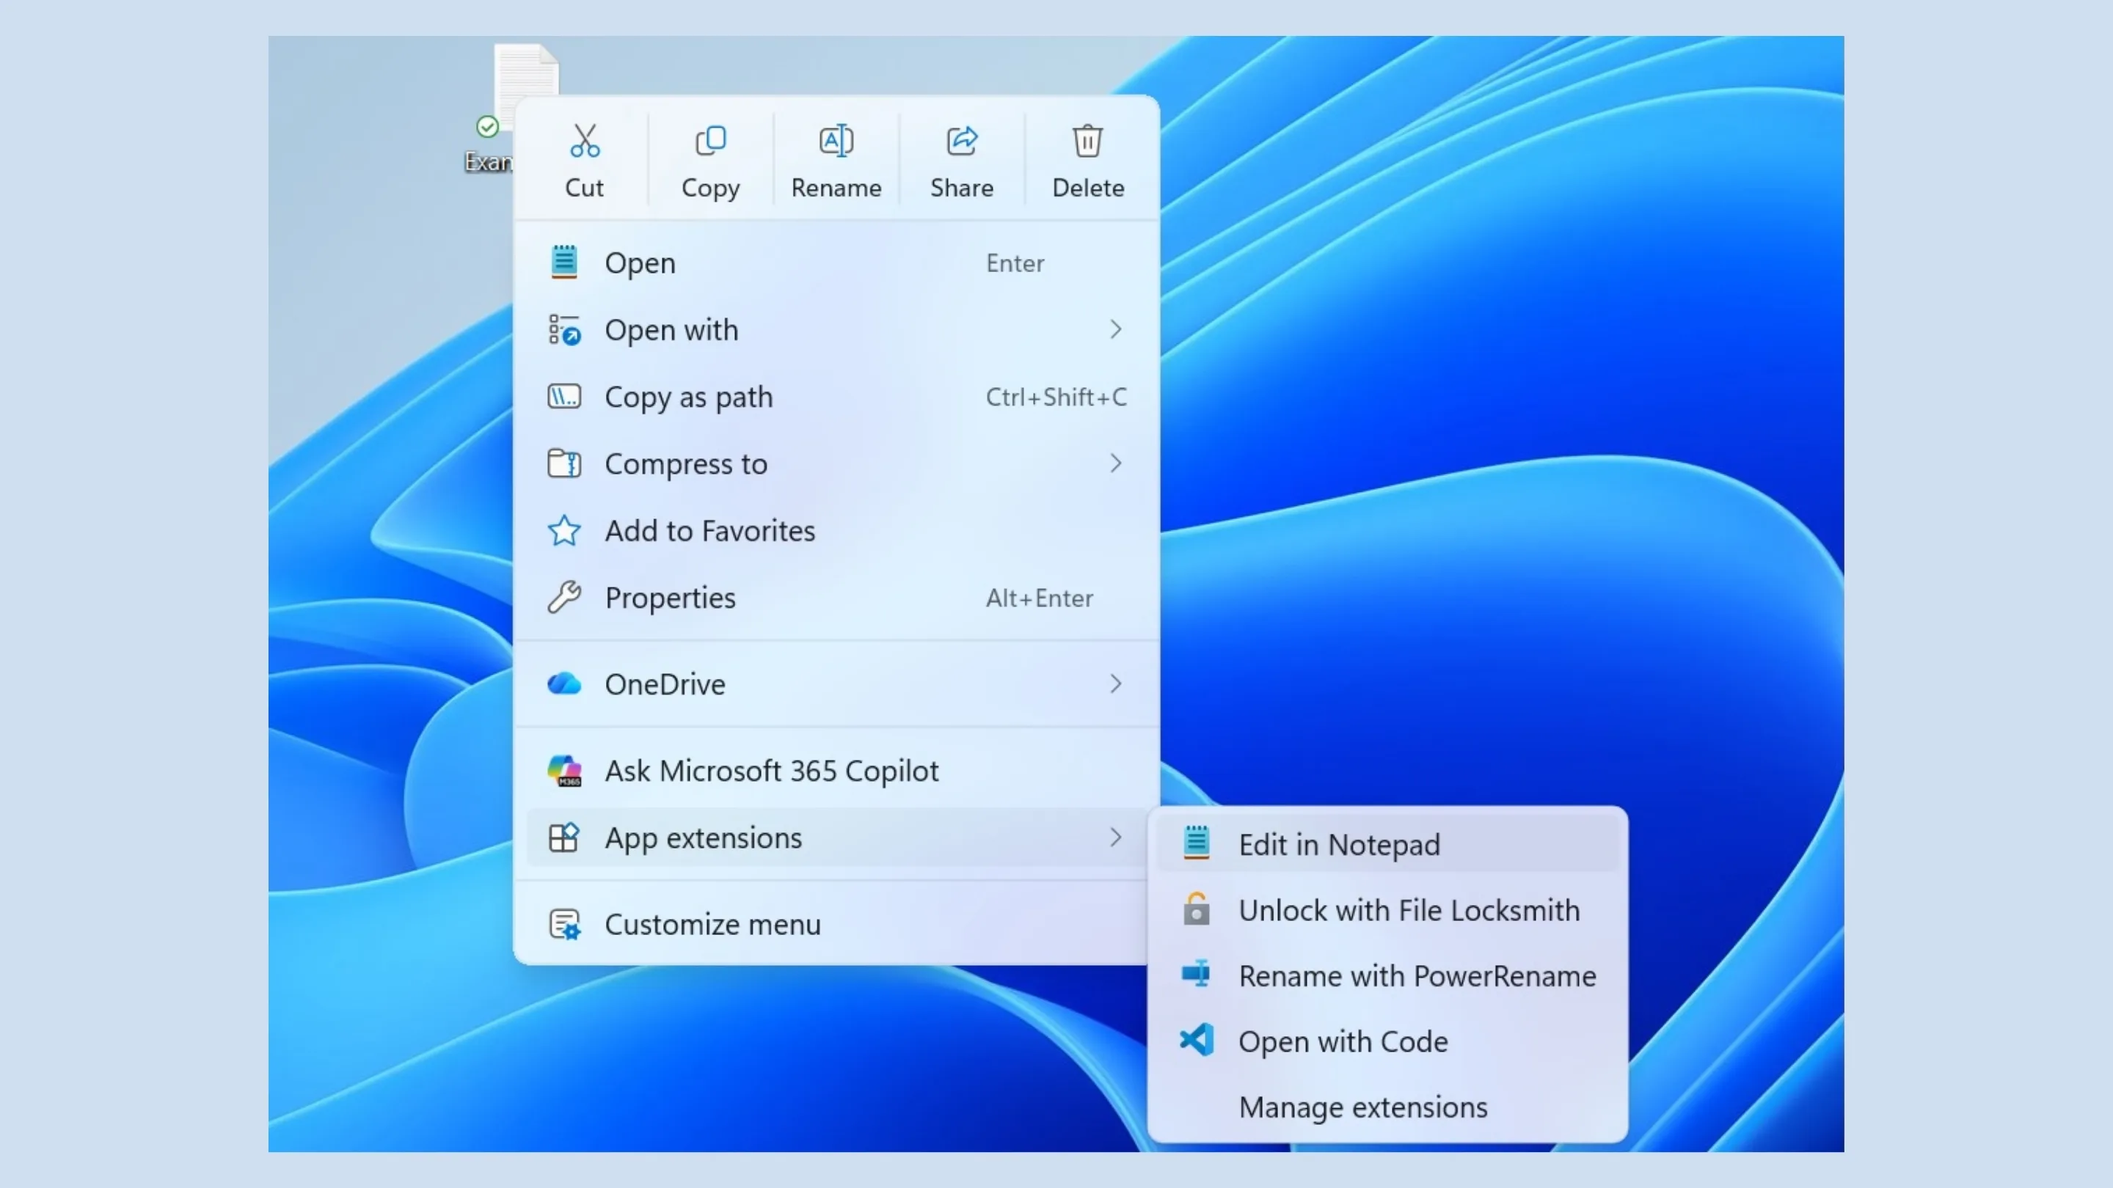Click the Delete trash can icon
Viewport: 2113px width, 1188px height.
[x=1087, y=141]
